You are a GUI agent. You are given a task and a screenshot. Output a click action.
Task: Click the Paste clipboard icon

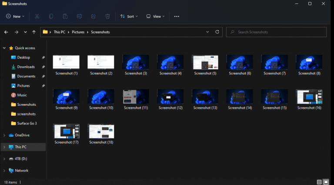pos(65,17)
